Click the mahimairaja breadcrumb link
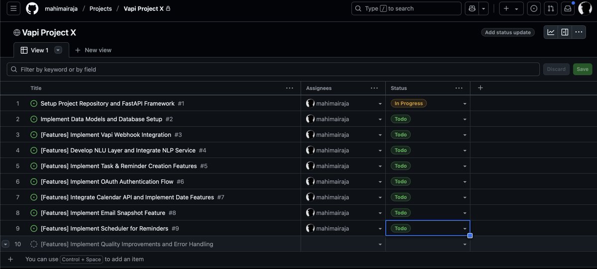This screenshot has width=597, height=269. point(62,8)
